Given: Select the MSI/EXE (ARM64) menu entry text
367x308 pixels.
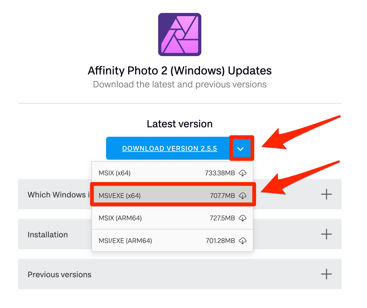Looking at the screenshot, I should click(x=125, y=241).
